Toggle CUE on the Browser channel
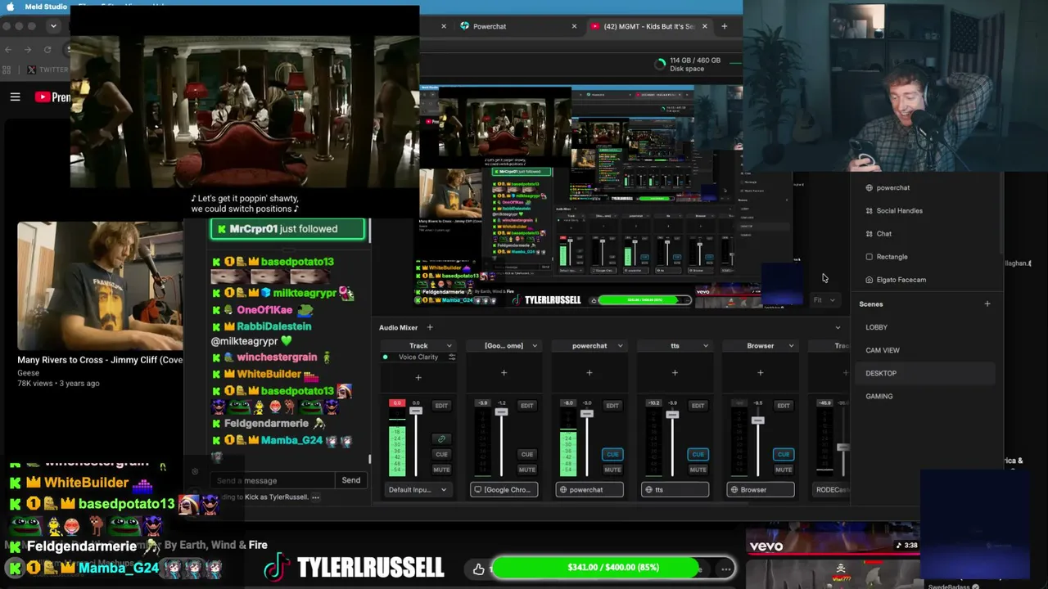 coord(784,455)
